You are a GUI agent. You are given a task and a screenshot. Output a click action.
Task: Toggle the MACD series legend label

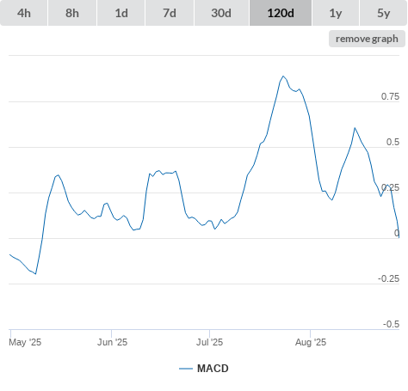(x=213, y=369)
